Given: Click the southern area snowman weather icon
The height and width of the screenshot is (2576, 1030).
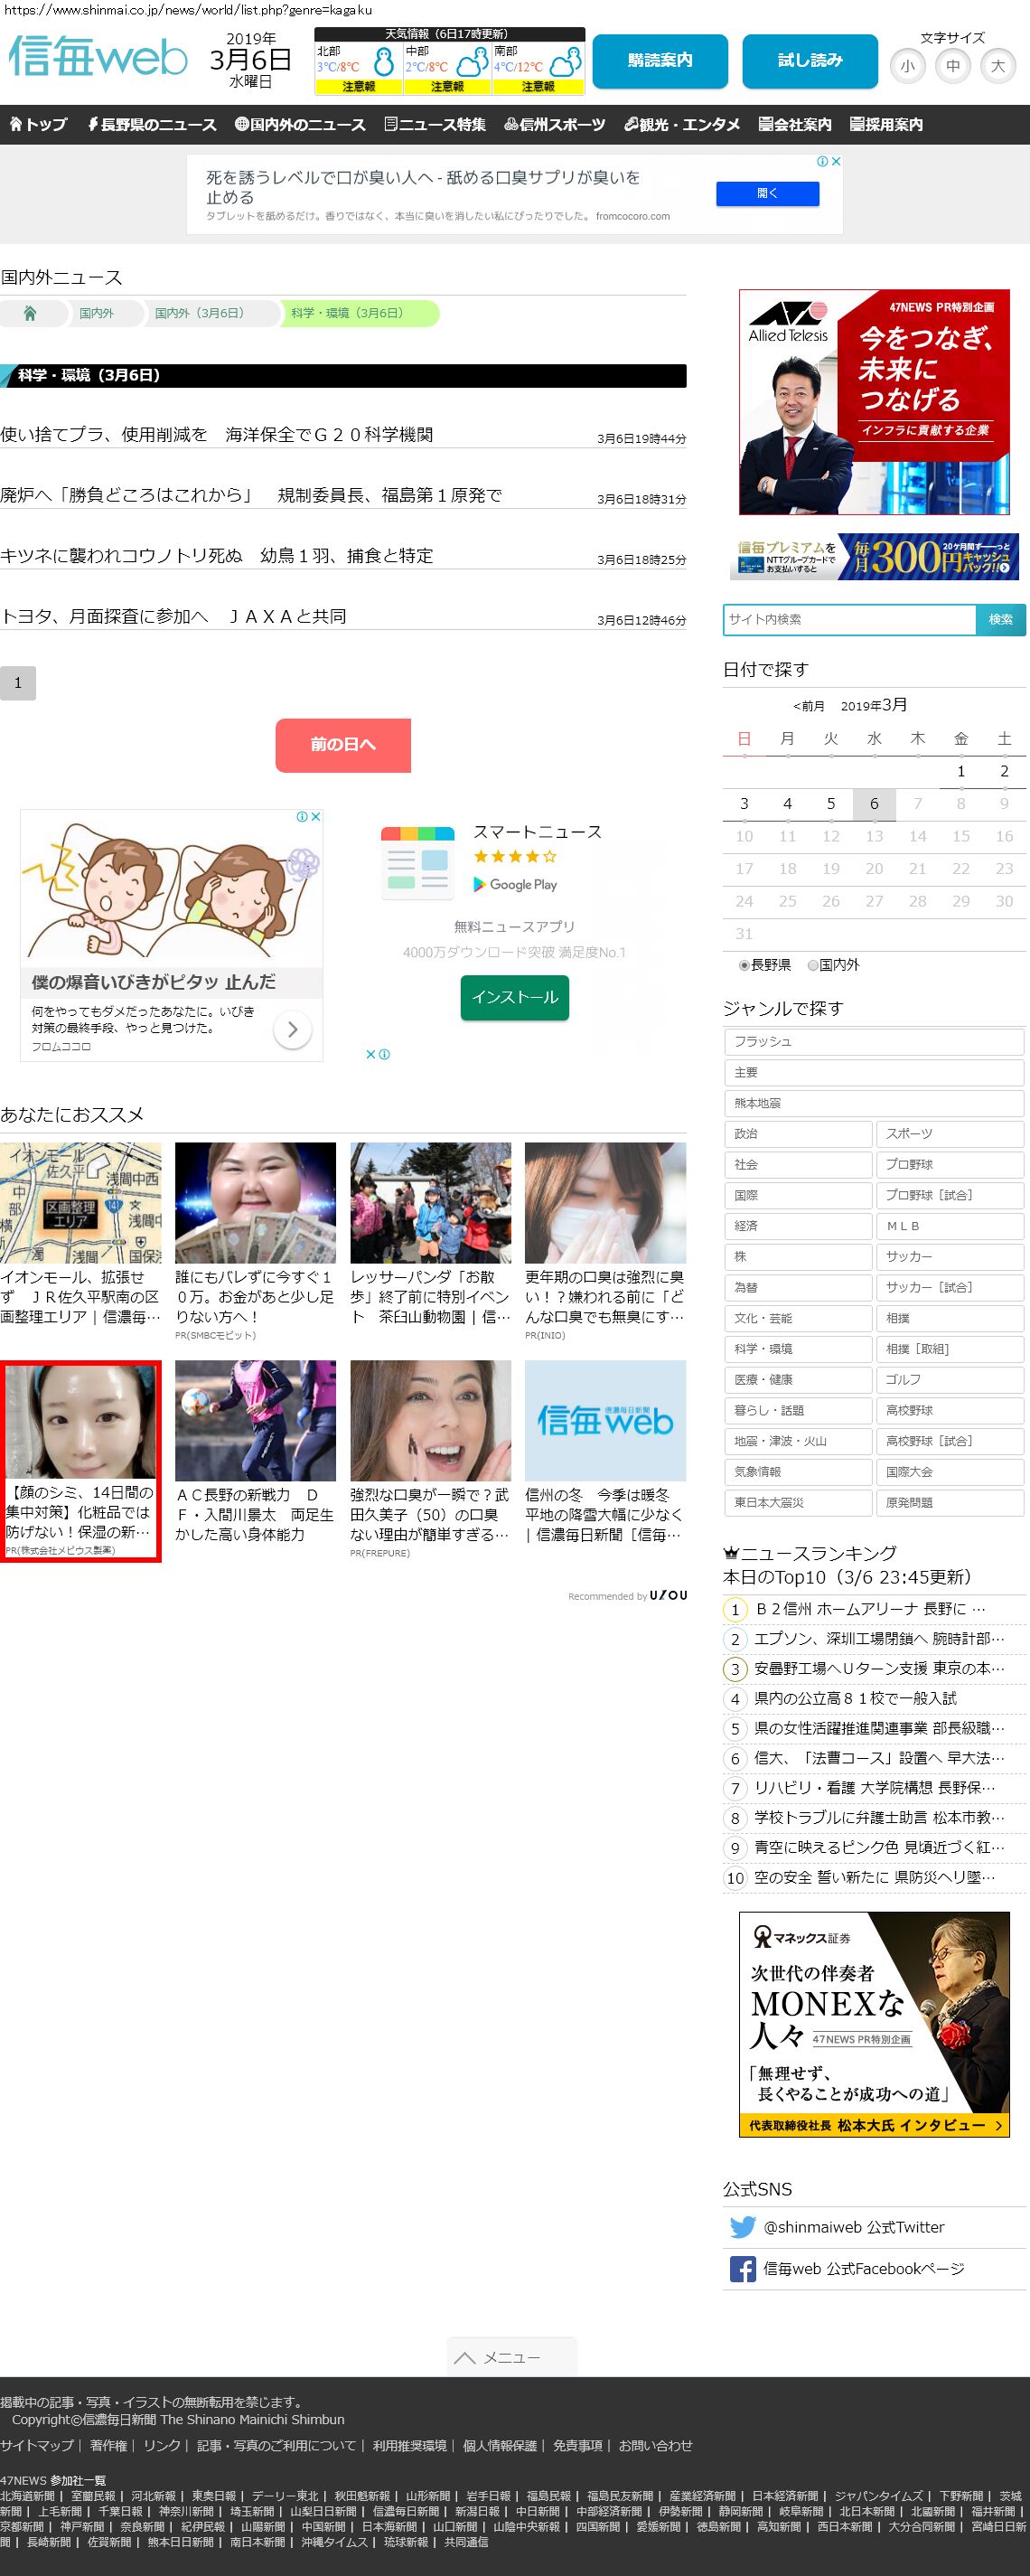Looking at the screenshot, I should [x=566, y=63].
